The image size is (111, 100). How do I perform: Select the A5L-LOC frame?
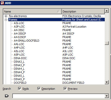[19, 51]
